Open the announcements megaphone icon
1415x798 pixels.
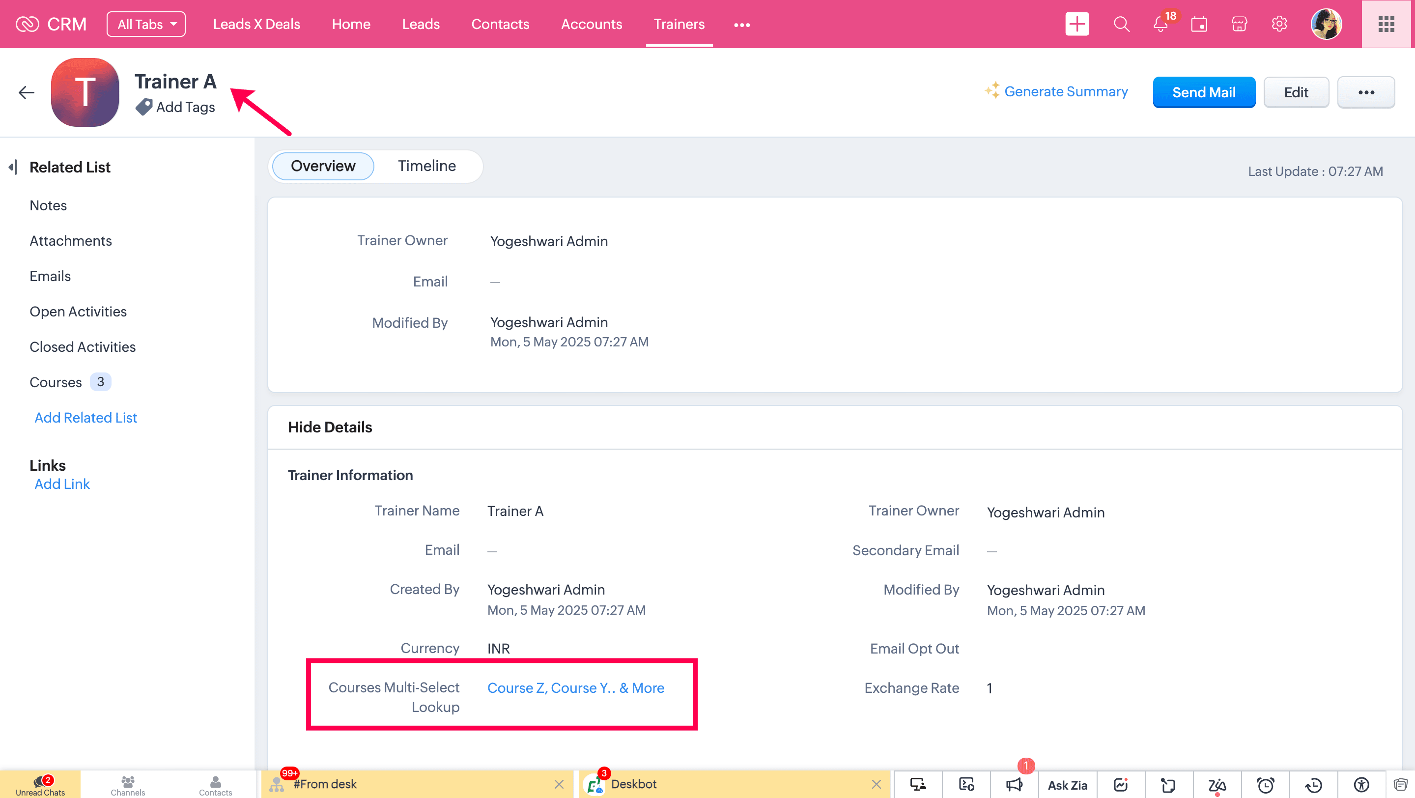tap(1014, 784)
